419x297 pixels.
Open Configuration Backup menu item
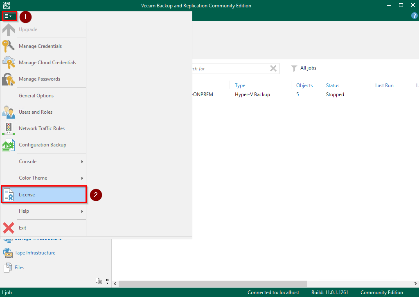click(x=43, y=145)
